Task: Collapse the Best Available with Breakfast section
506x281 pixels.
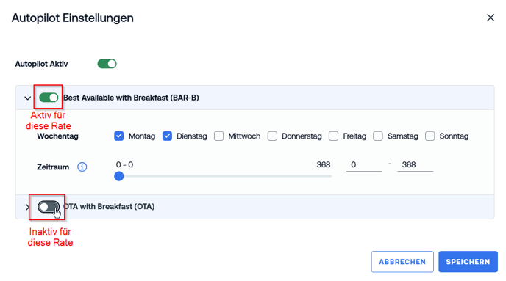Action: pyautogui.click(x=28, y=98)
